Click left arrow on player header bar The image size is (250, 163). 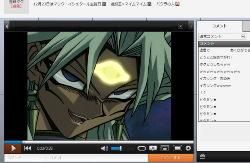click(x=7, y=26)
